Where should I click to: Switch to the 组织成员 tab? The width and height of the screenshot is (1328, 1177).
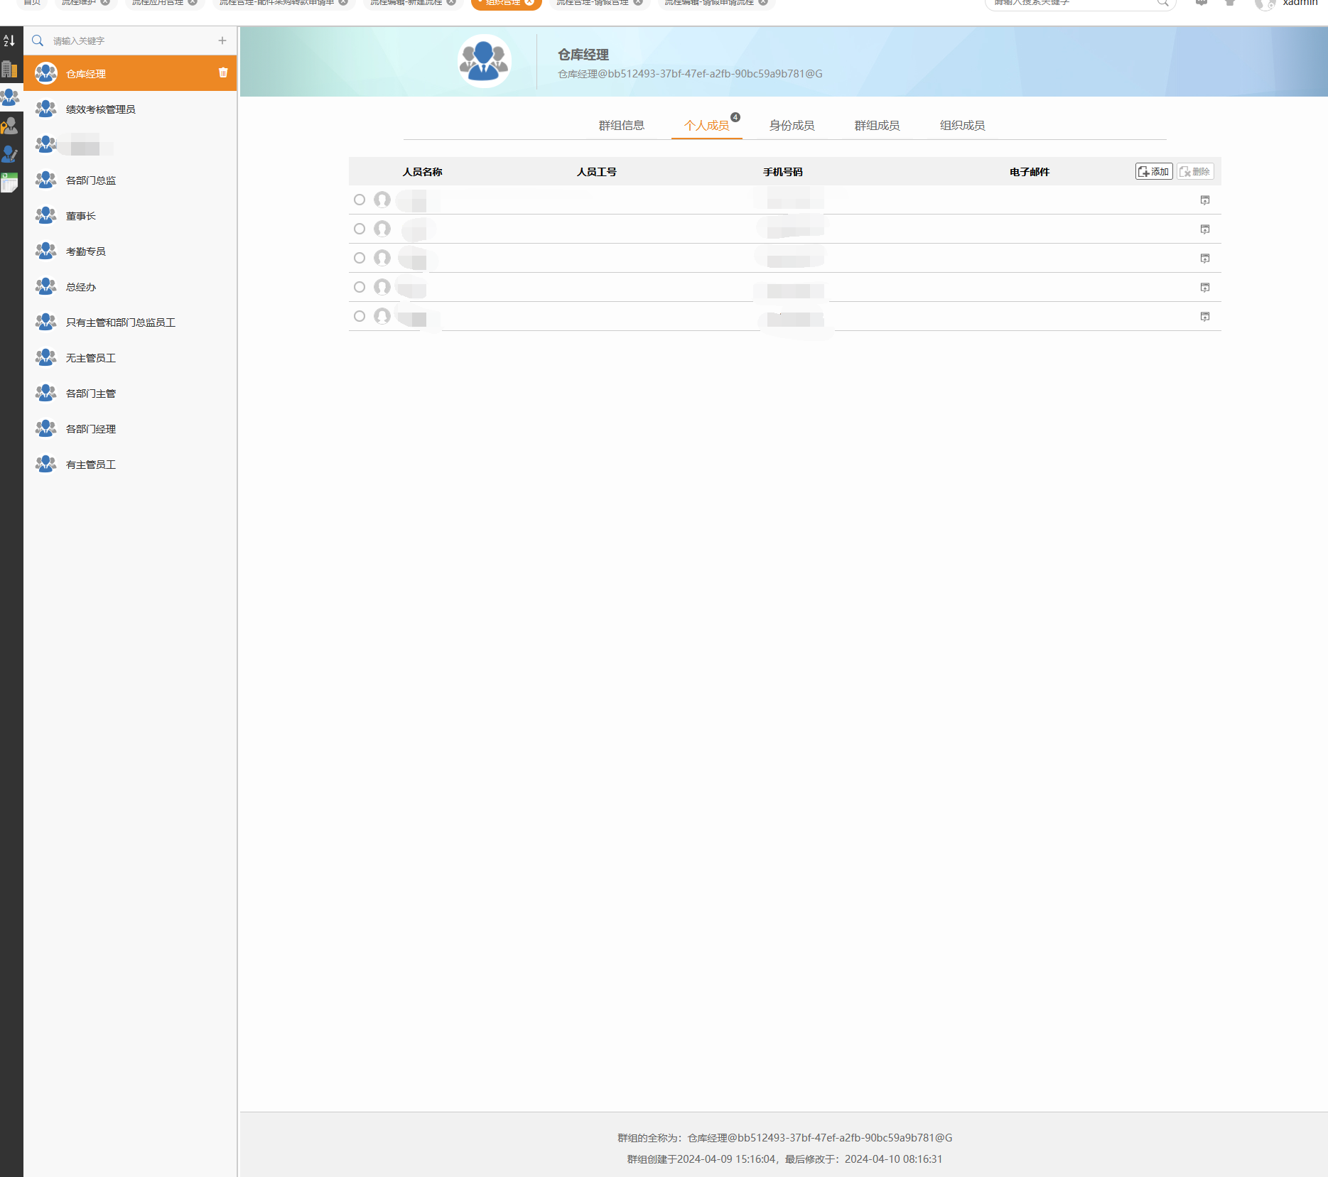click(963, 126)
